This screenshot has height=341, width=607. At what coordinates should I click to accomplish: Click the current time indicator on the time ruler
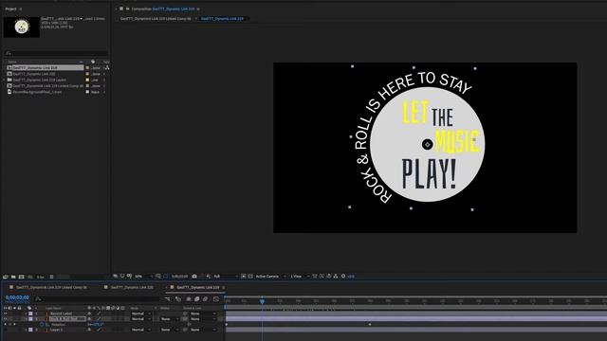tap(262, 301)
